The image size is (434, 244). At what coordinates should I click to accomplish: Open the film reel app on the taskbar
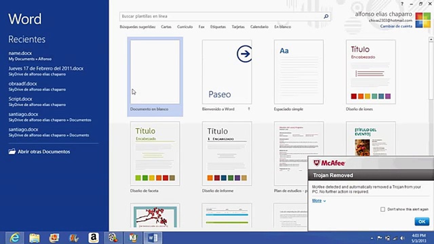pos(113,238)
